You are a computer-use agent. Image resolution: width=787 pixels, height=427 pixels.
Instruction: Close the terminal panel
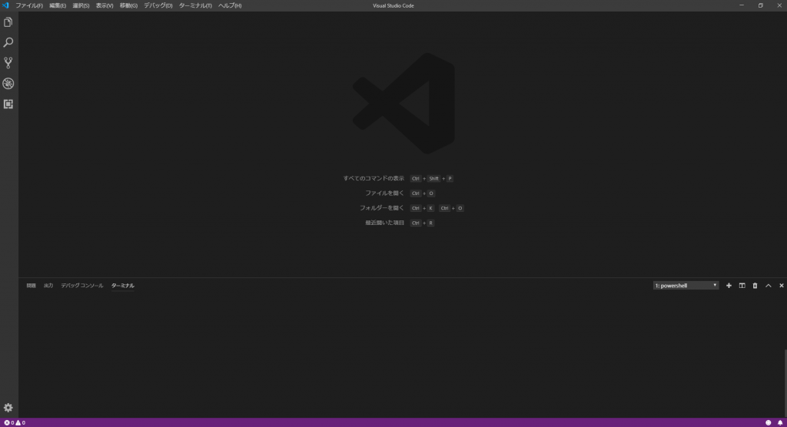tap(781, 286)
